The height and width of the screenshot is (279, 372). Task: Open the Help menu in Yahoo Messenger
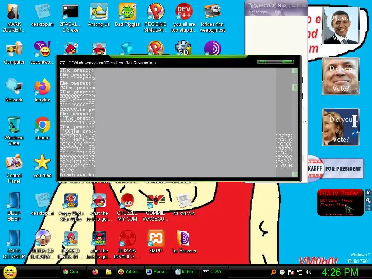click(x=277, y=12)
